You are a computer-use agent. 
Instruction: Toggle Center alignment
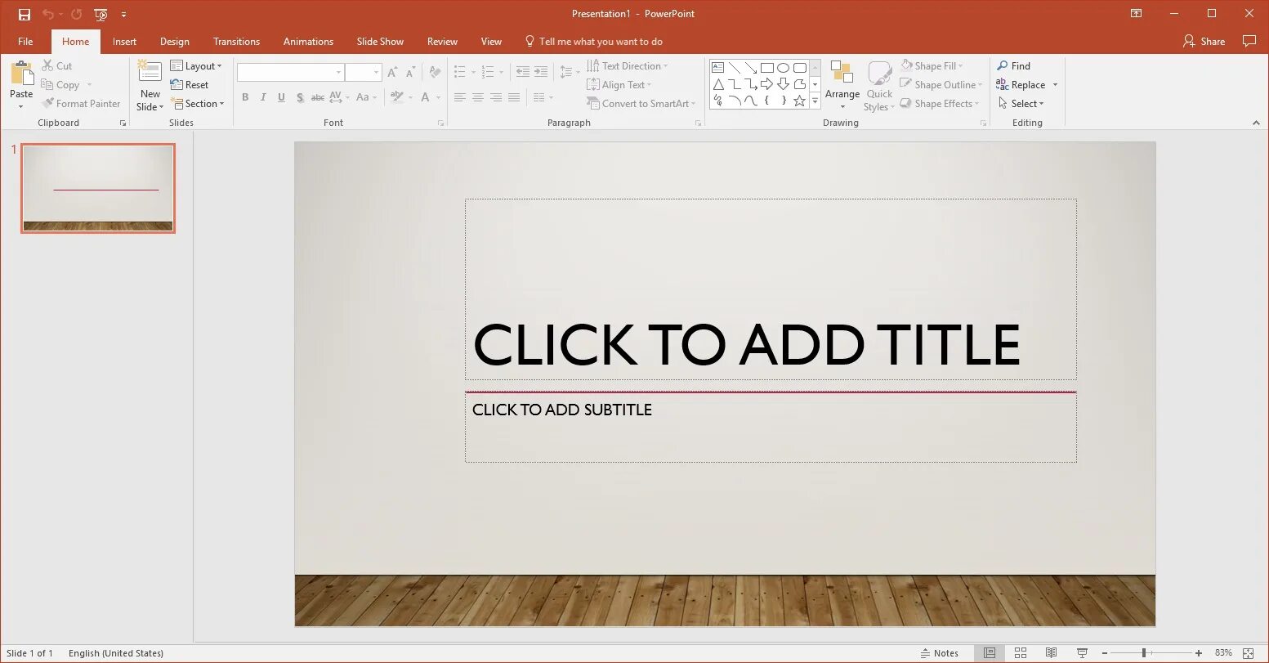click(x=478, y=97)
